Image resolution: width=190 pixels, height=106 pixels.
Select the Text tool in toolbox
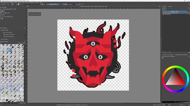coord(2,7)
